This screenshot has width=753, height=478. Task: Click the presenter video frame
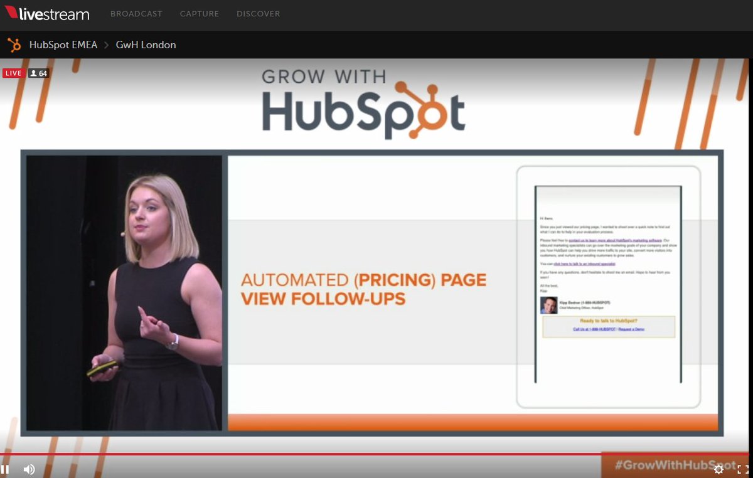point(124,292)
